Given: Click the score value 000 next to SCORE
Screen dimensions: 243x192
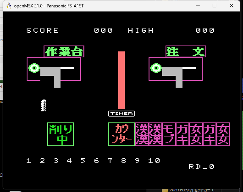Looking at the screenshot, I should pyautogui.click(x=103, y=30).
